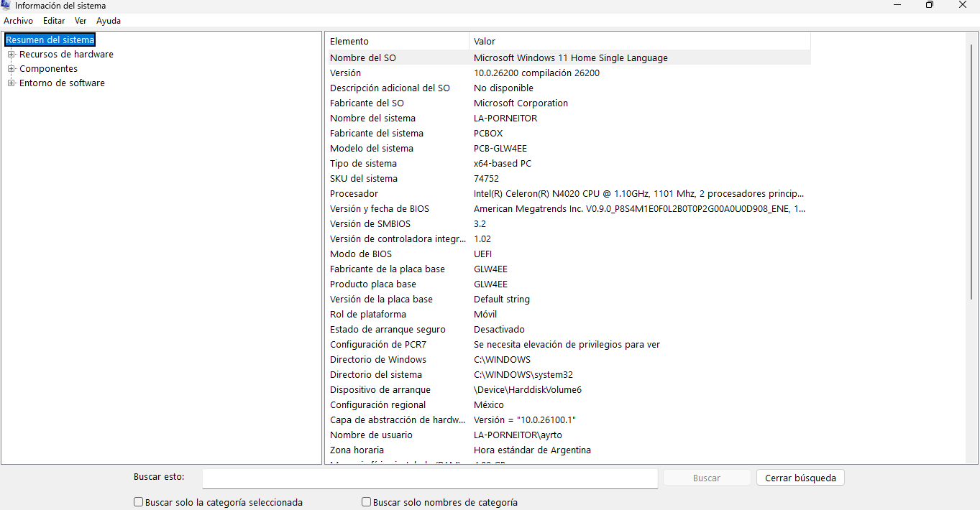Select the Rol de plataforma row
This screenshot has height=510, width=980.
tap(569, 315)
